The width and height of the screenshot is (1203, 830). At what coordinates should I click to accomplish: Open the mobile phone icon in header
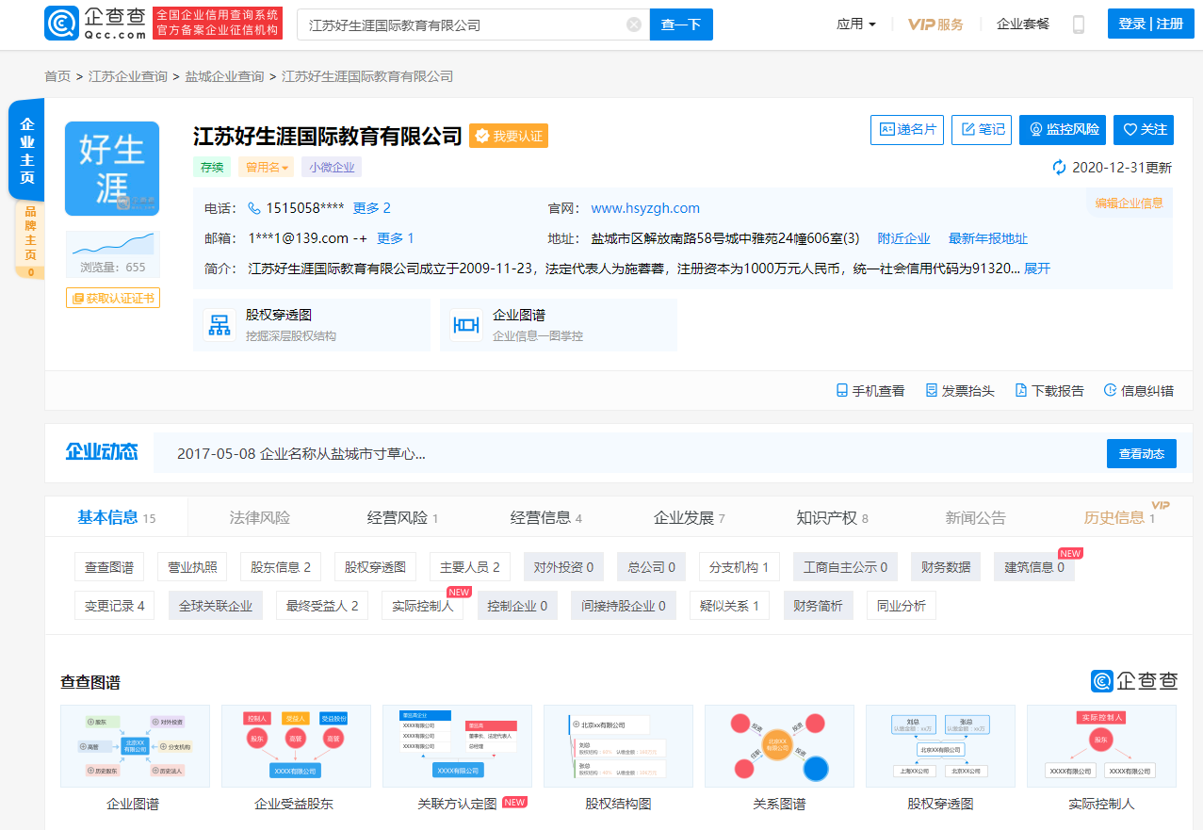(x=1079, y=24)
